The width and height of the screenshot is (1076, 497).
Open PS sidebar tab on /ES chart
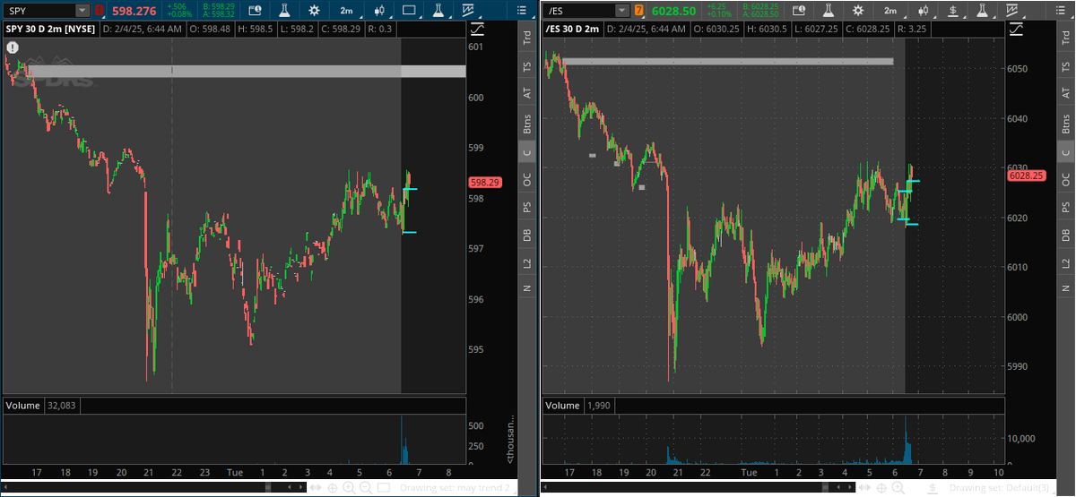(1065, 207)
